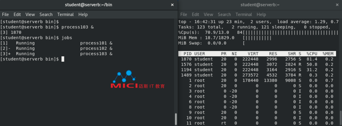Open Help menu in the ~/bin terminal
342x126 pixels.
click(x=83, y=15)
